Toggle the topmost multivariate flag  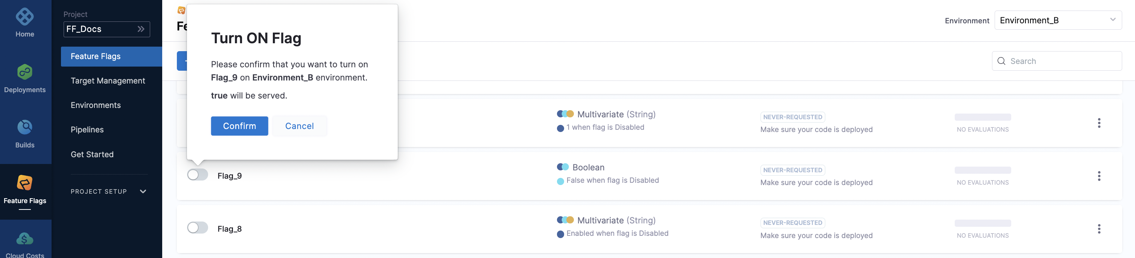(198, 122)
